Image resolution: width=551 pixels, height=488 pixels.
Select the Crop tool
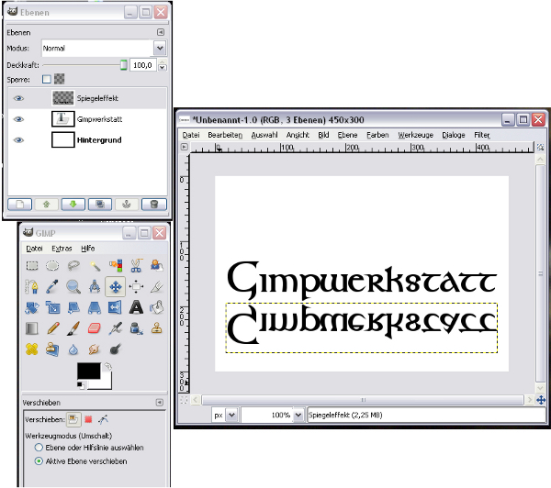pyautogui.click(x=157, y=286)
